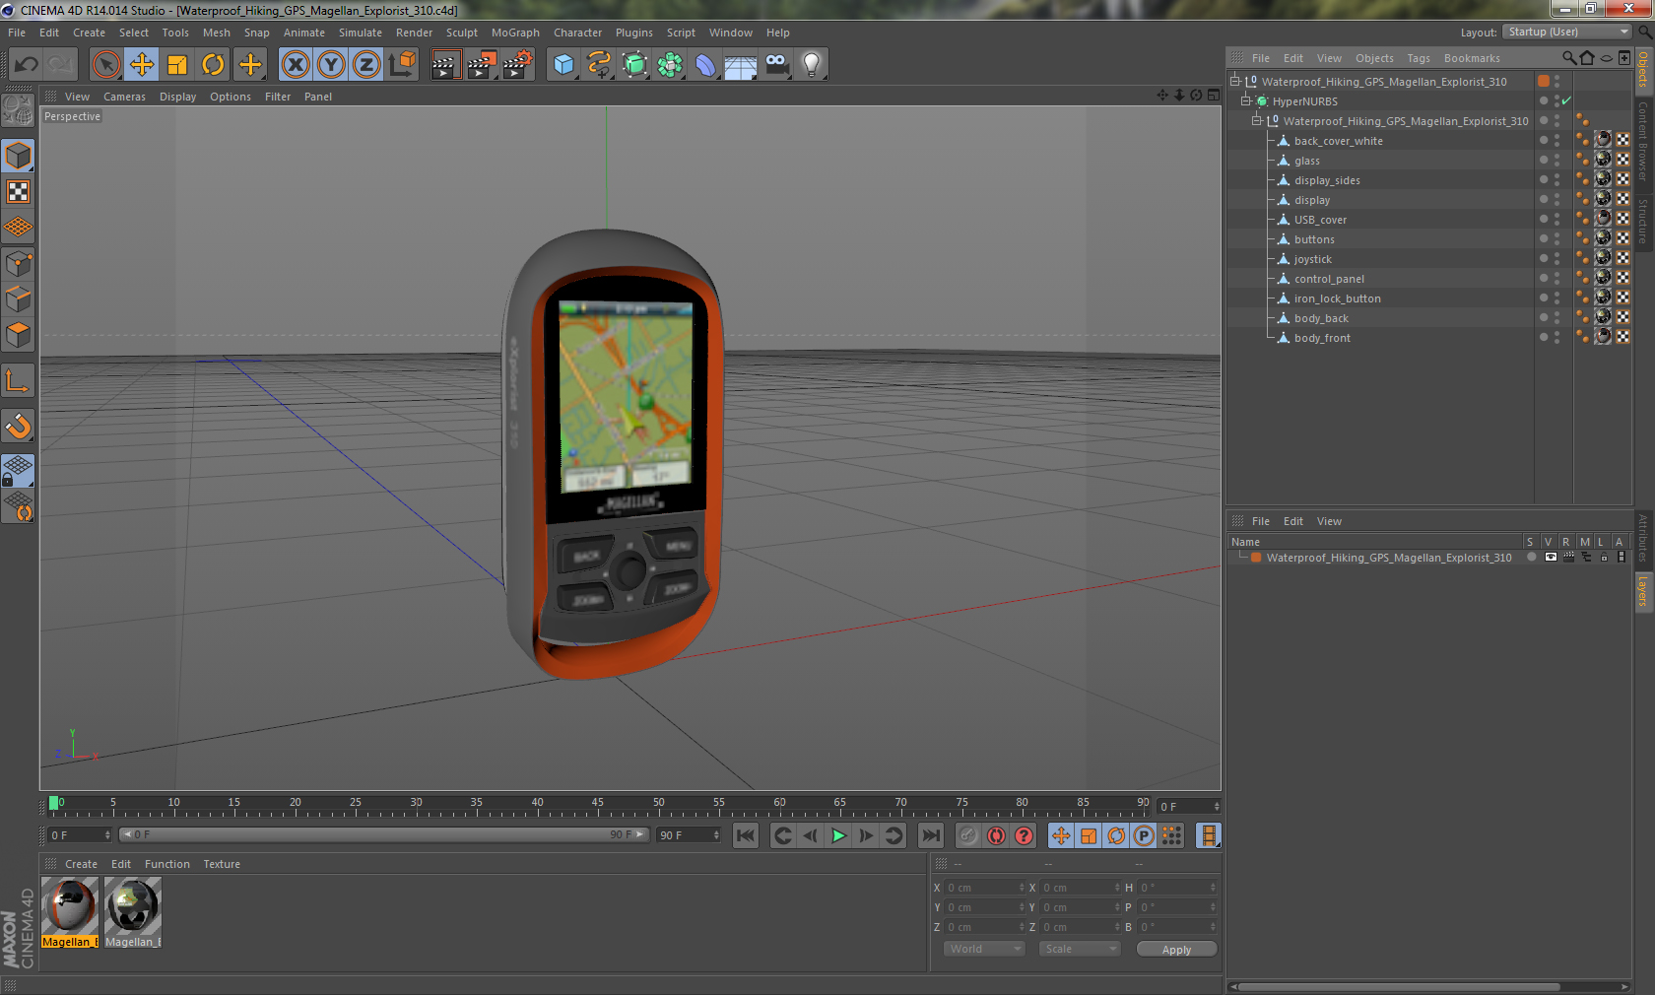Add a Cube primitive object
Viewport: 1655px width, 995px height.
[563, 65]
